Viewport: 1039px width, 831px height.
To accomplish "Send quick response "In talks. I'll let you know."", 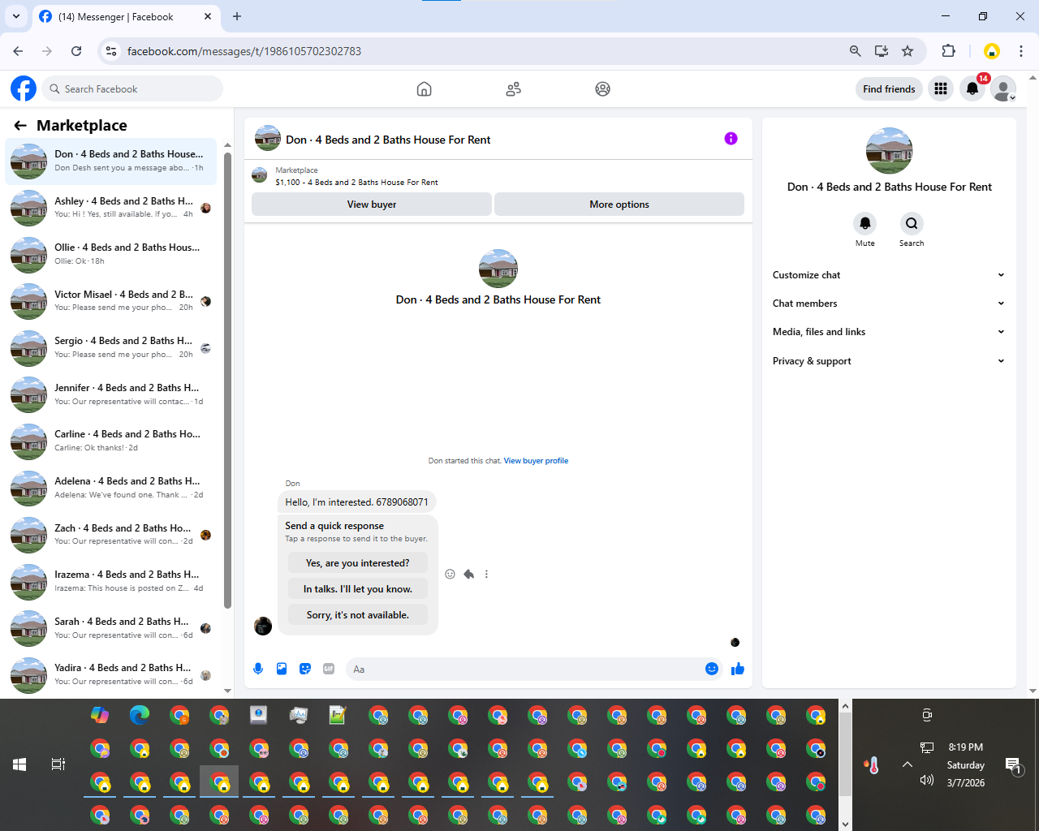I will (x=358, y=589).
